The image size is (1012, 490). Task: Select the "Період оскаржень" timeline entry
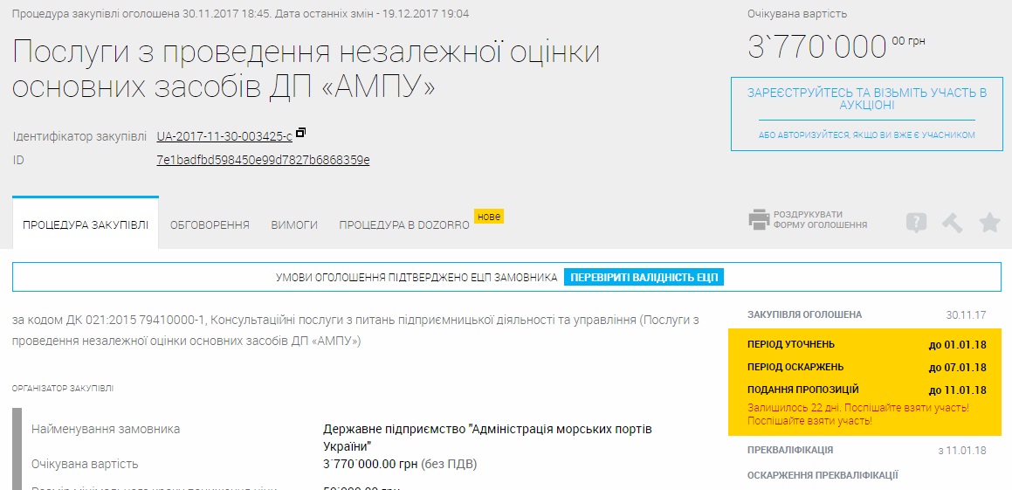(864, 367)
